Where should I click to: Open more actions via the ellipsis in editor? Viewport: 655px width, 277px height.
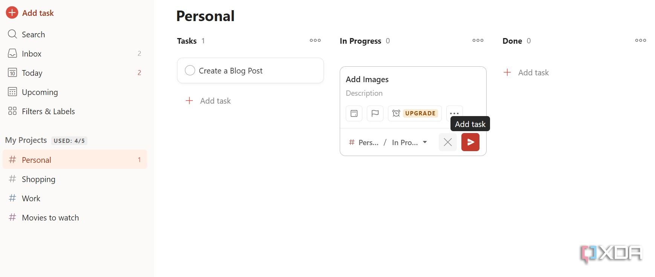tap(454, 113)
